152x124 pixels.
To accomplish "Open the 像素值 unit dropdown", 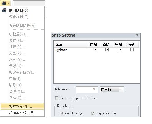I will (x=112, y=90).
